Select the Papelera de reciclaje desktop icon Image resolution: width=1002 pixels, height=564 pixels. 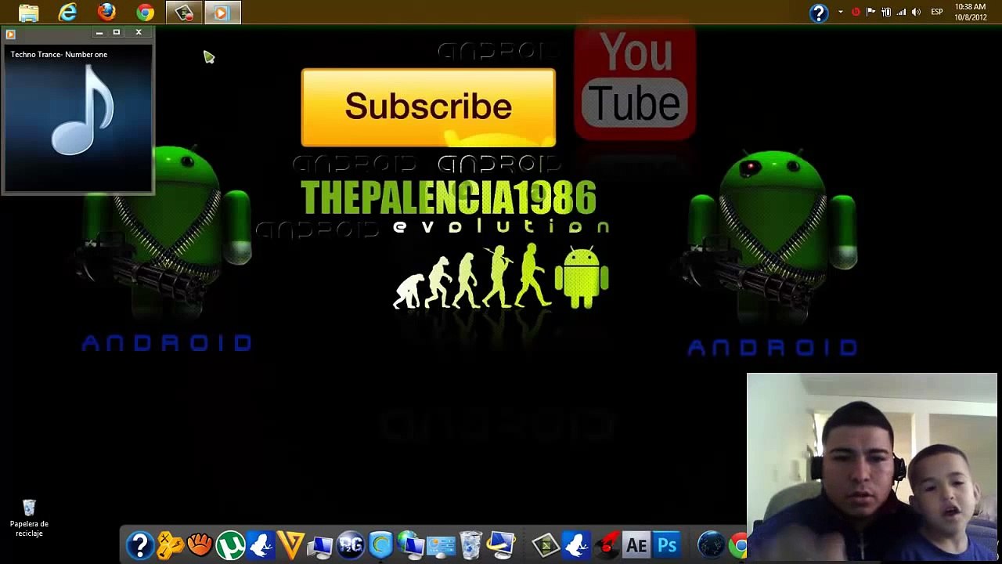[29, 518]
